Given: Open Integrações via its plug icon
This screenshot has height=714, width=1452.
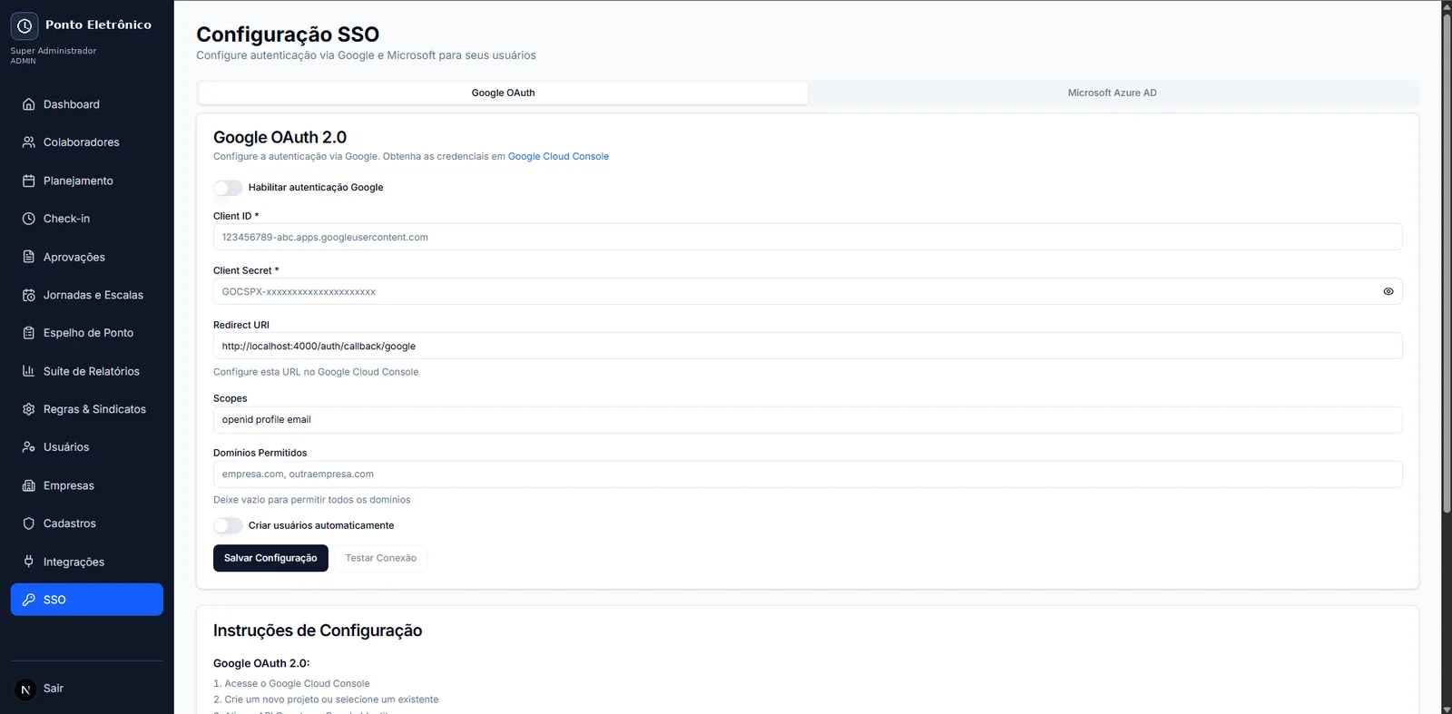Looking at the screenshot, I should tap(29, 562).
